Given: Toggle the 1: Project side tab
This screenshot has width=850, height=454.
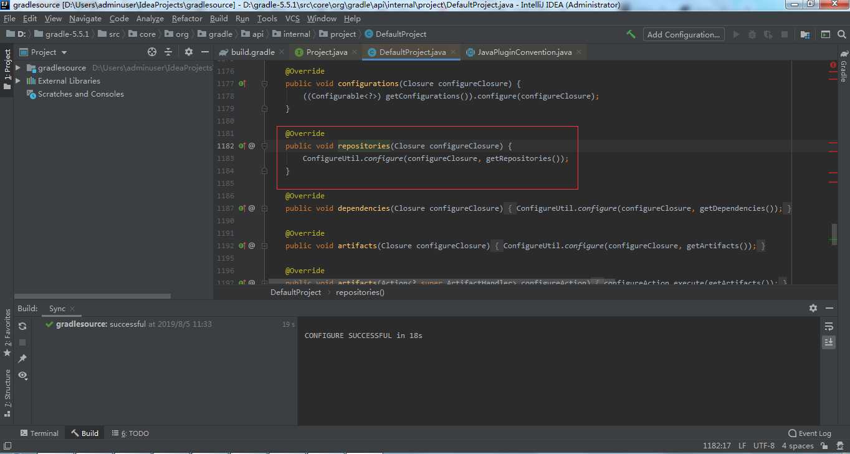Looking at the screenshot, I should (x=7, y=70).
